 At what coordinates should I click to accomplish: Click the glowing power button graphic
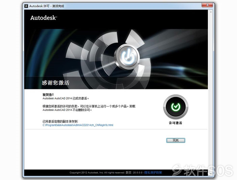128,56
